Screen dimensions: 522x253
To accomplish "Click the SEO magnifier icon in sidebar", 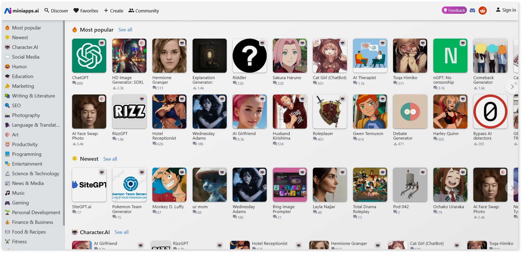I will 7,106.
